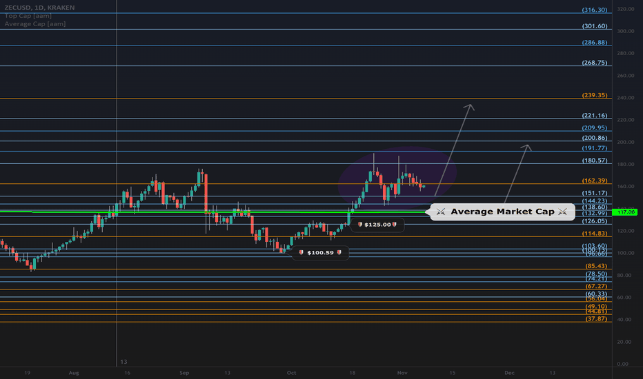Select the (151.17) level label

tap(595, 192)
